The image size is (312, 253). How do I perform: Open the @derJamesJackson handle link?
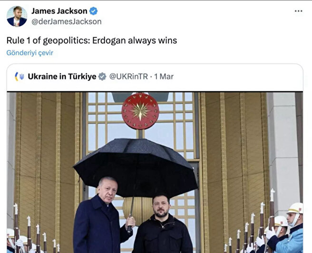pyautogui.click(x=67, y=21)
